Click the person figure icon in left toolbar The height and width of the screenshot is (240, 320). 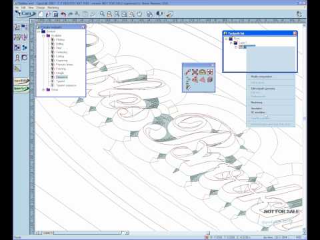17,58
